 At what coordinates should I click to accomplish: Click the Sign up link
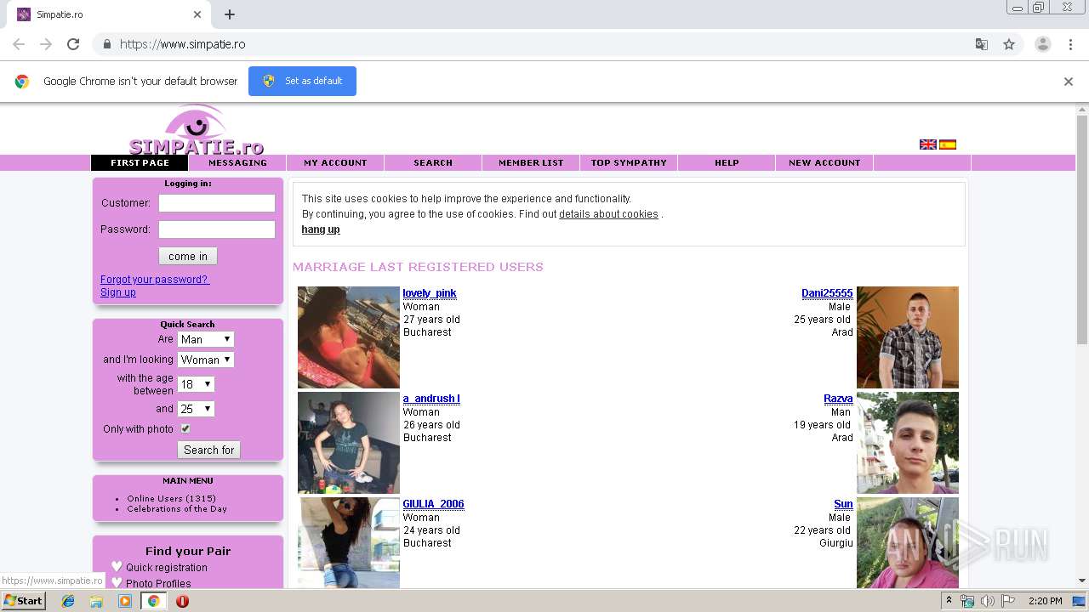[118, 292]
